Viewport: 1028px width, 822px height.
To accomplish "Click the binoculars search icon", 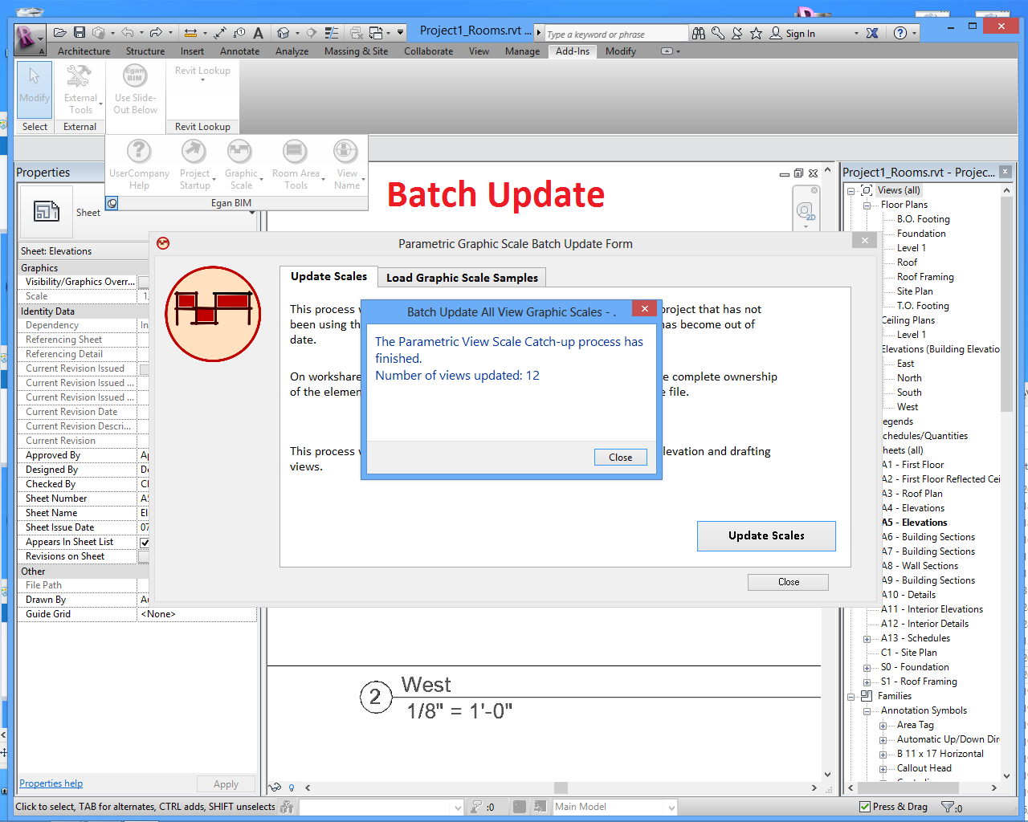I will tap(699, 33).
